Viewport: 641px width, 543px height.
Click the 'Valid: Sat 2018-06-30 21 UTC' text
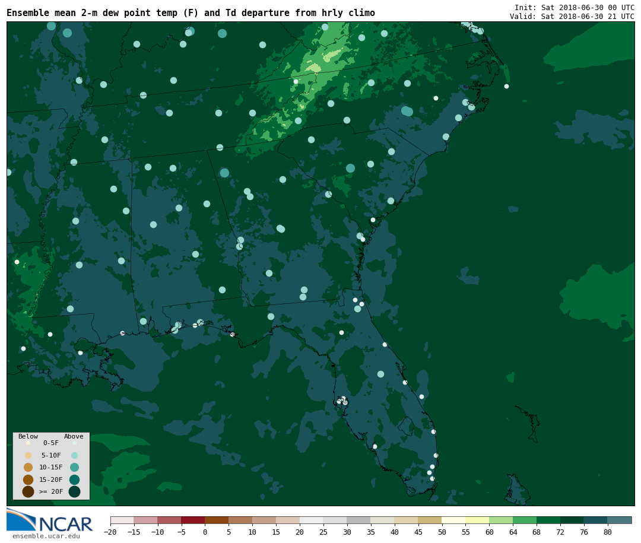[x=572, y=17]
